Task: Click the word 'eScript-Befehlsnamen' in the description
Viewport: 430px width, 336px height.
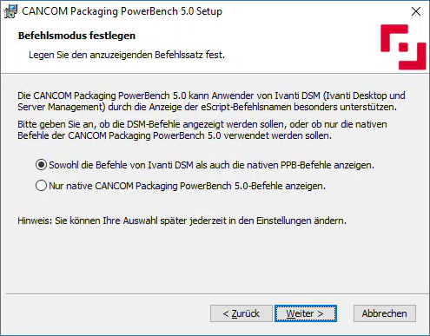Action: (x=246, y=107)
